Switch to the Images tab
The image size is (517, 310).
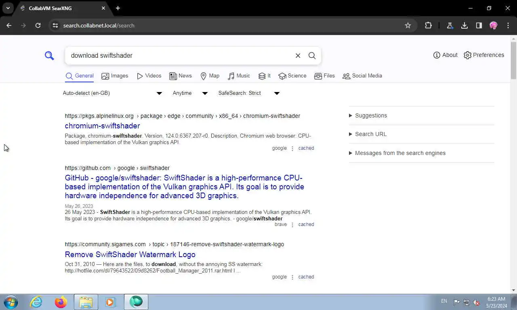pyautogui.click(x=115, y=76)
